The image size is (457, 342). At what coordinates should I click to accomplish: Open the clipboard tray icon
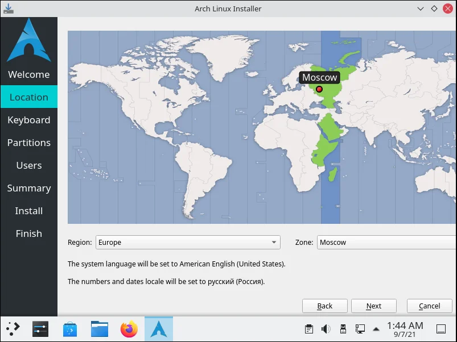coord(309,328)
